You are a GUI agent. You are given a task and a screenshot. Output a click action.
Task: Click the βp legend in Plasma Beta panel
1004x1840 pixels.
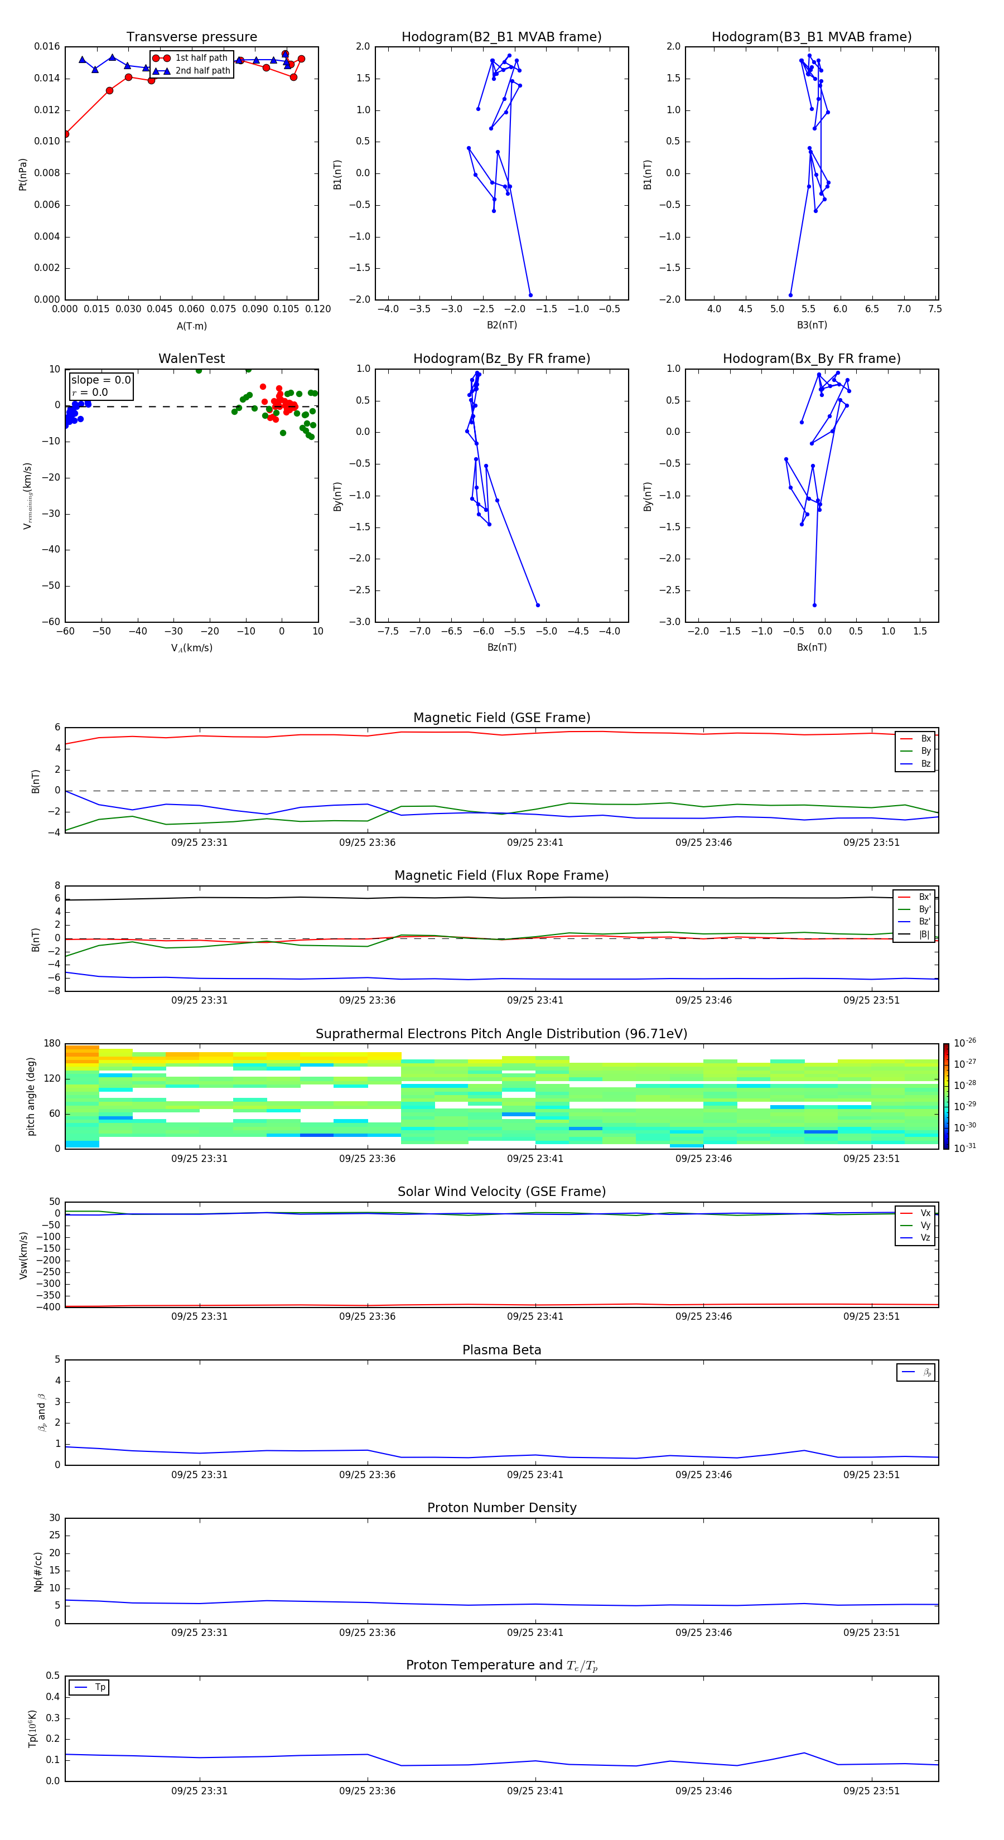[x=916, y=1372]
